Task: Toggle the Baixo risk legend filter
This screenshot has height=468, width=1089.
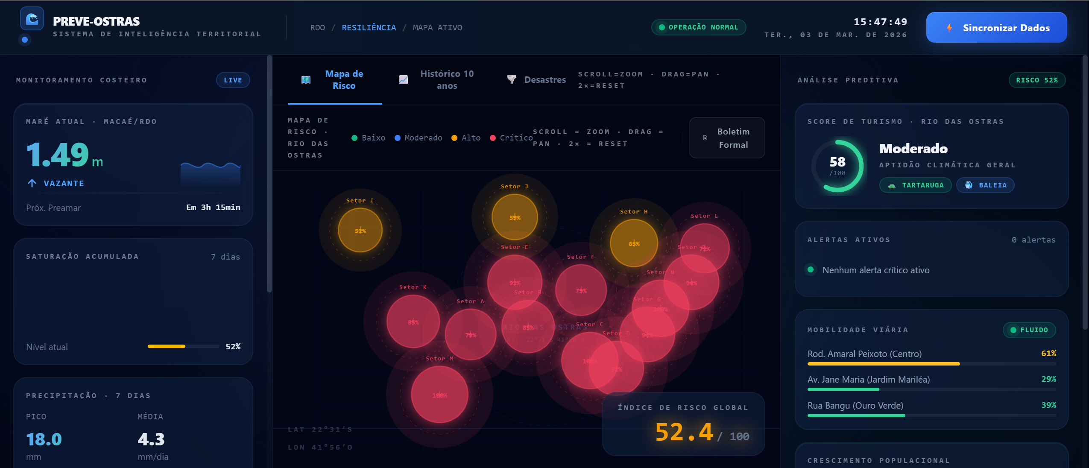Action: coord(368,138)
